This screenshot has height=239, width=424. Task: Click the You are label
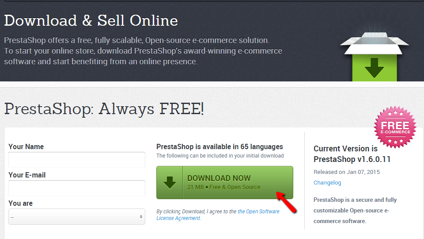(20, 203)
